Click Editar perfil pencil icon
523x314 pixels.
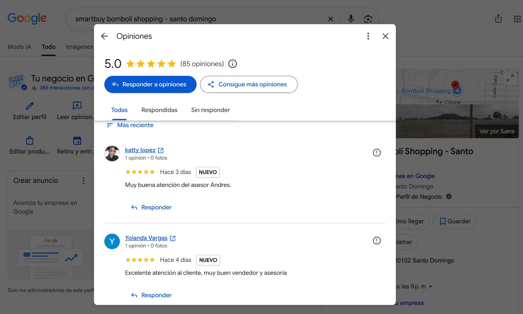coord(30,106)
